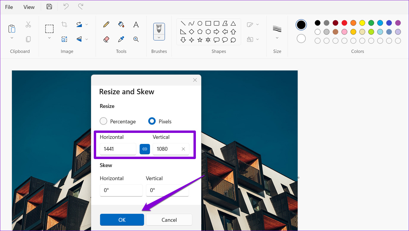Pick the red color swatch
The height and width of the screenshot is (231, 409).
(x=344, y=23)
